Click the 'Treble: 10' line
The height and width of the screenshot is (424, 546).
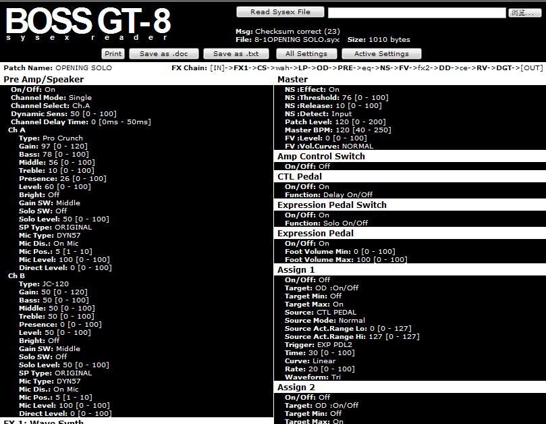57,170
